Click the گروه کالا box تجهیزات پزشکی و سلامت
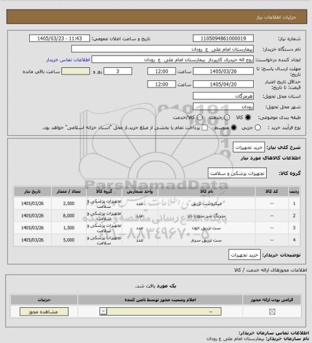The height and width of the screenshot is (343, 312). click(x=237, y=173)
